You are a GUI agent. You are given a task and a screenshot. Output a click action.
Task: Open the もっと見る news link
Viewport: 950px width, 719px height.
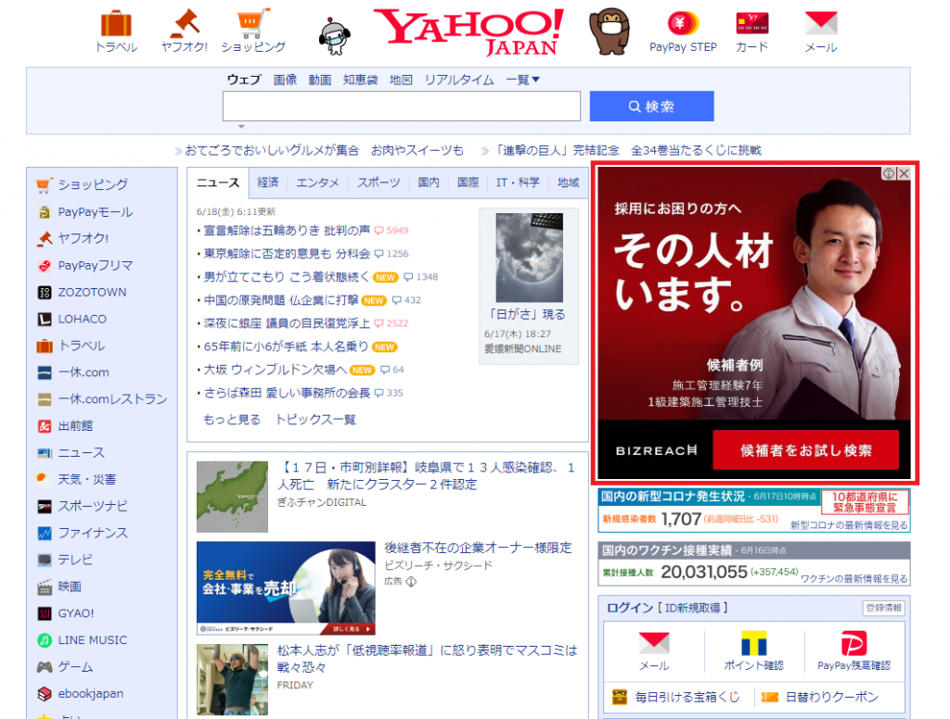click(x=231, y=420)
